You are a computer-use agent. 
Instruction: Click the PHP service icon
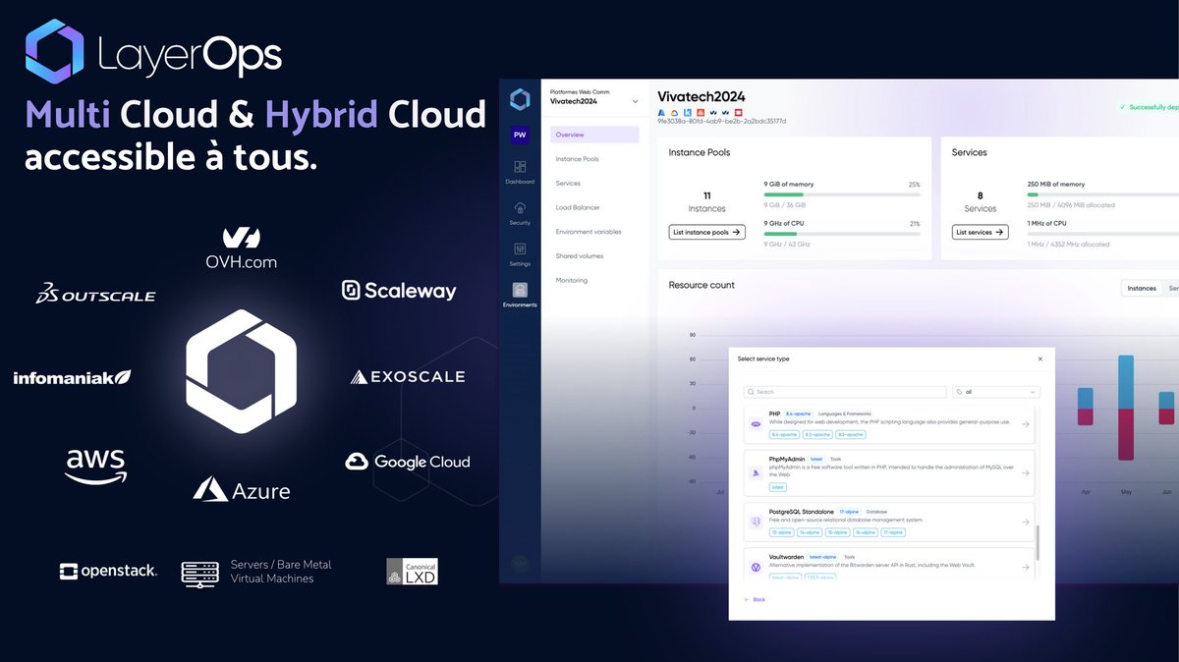click(756, 424)
